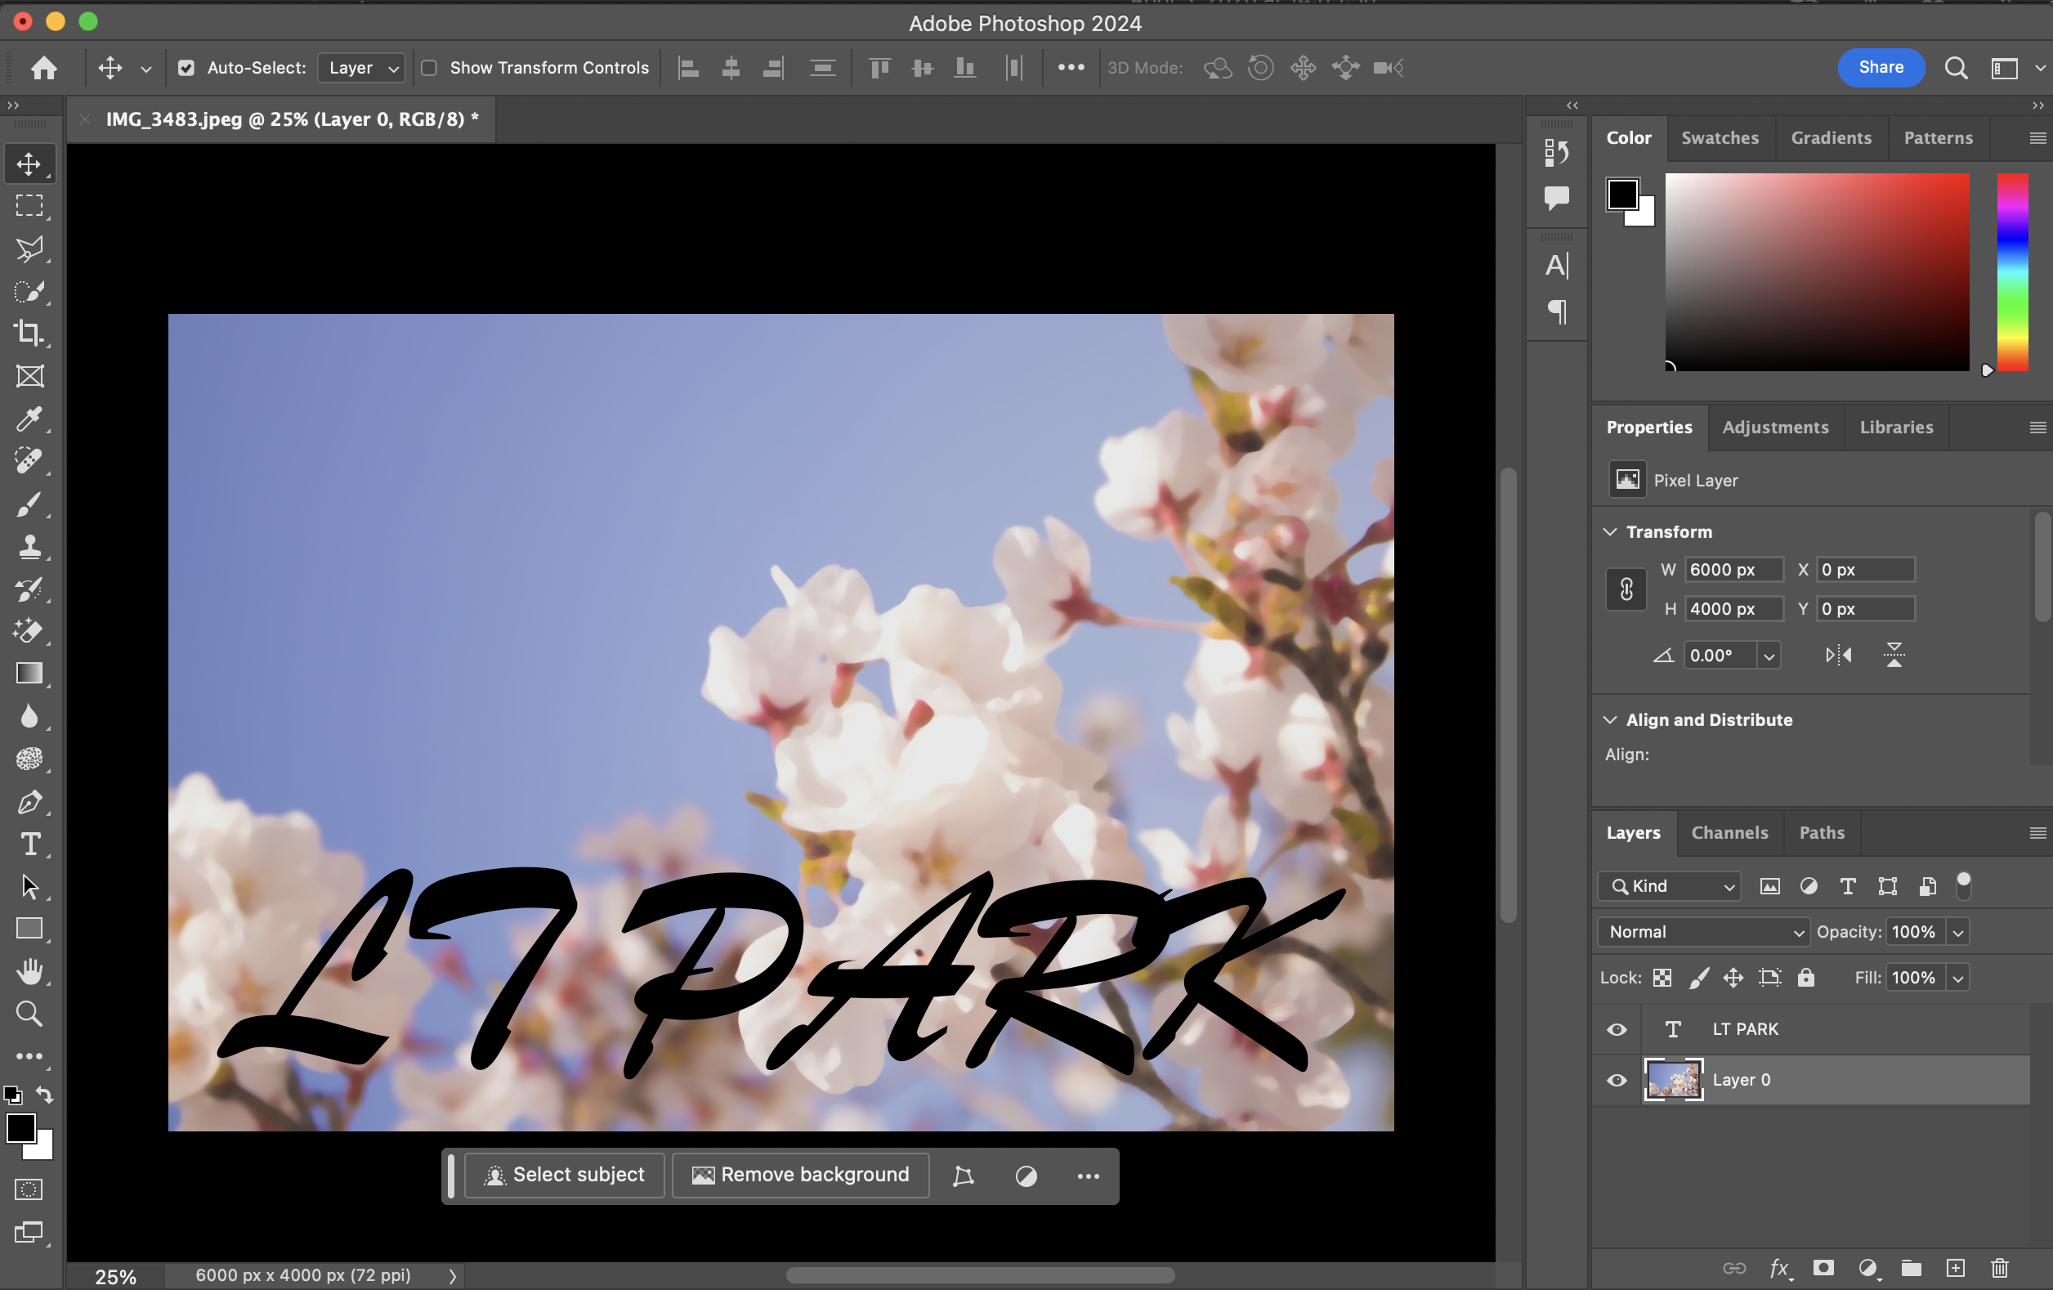Click the Remove background button
2053x1290 pixels.
(801, 1175)
